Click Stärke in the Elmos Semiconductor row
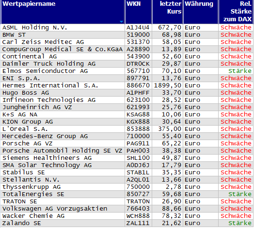The image size is (254, 228). (240, 71)
